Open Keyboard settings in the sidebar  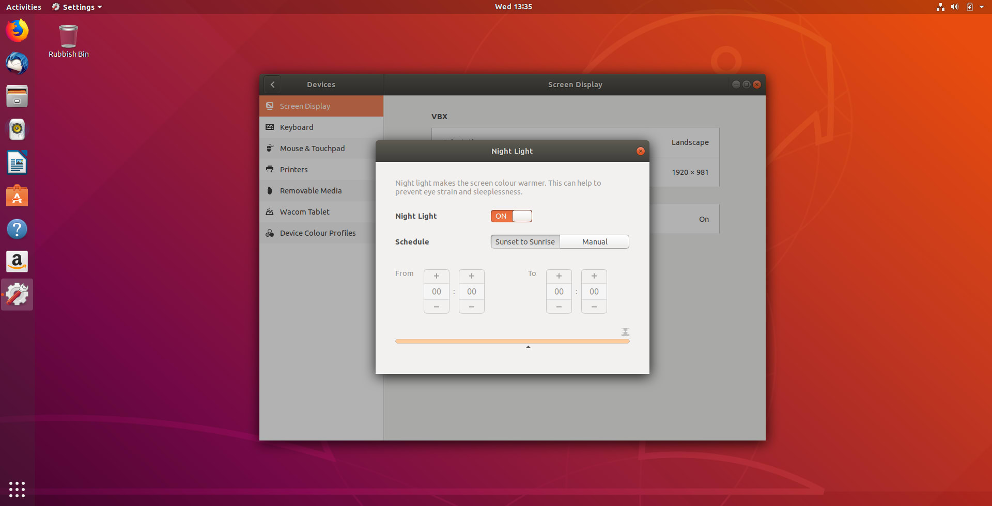point(321,127)
